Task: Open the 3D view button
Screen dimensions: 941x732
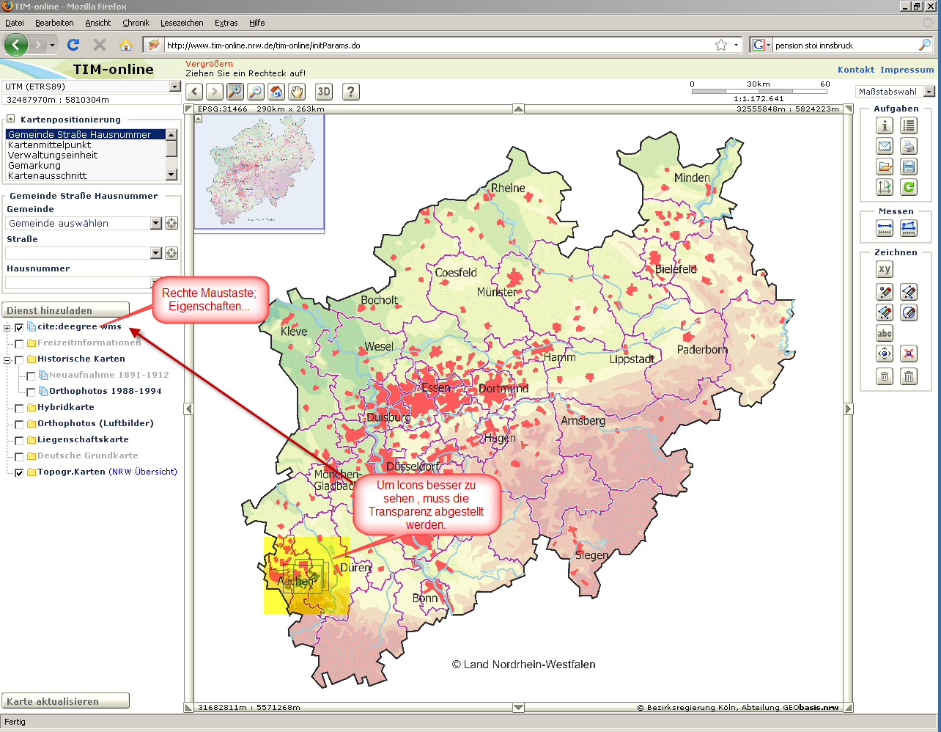Action: [324, 92]
